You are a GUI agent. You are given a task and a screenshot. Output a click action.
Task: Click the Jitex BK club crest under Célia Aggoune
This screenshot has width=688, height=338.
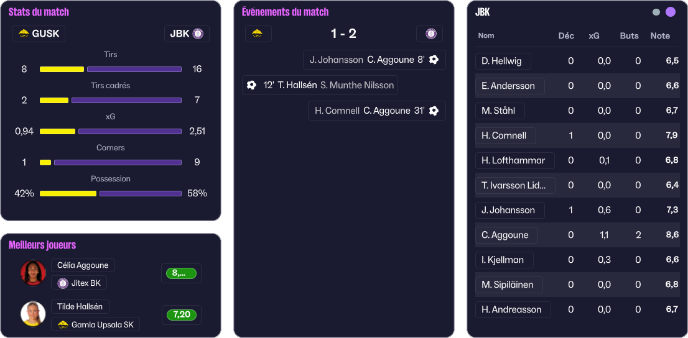(63, 283)
